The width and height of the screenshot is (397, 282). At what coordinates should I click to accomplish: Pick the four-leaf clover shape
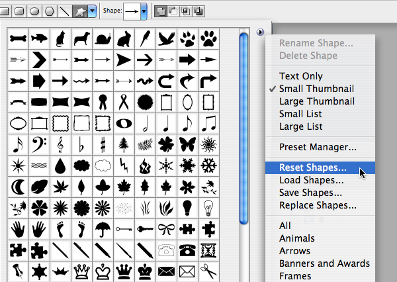coord(166,145)
